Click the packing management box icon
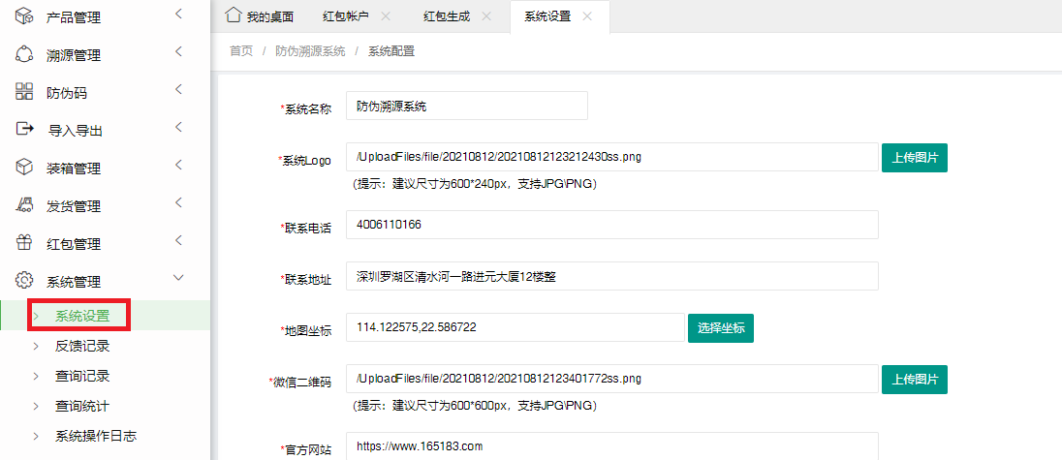This screenshot has width=1062, height=460. pyautogui.click(x=24, y=168)
